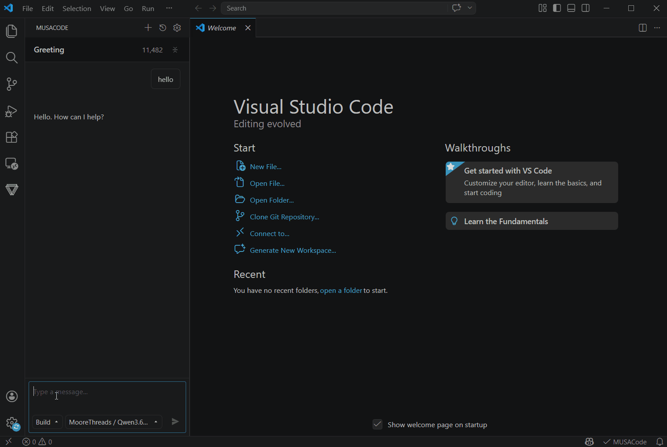Collapse the Greeting conversation header
667x447 pixels.
coord(175,50)
